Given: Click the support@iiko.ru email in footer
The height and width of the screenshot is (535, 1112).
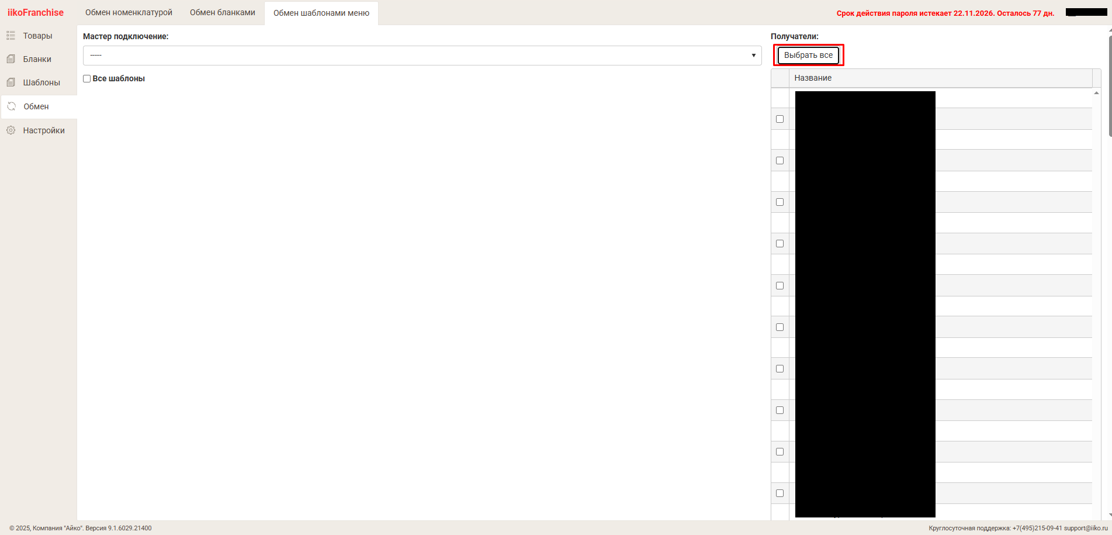Looking at the screenshot, I should [1086, 528].
